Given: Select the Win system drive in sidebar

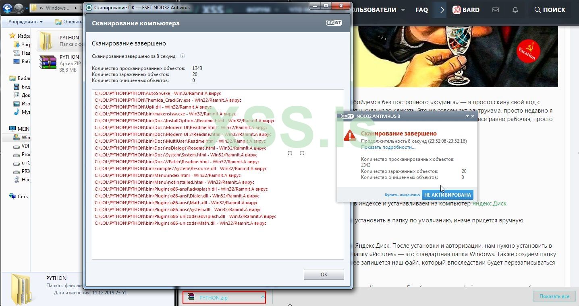Looking at the screenshot, I should (x=17, y=138).
